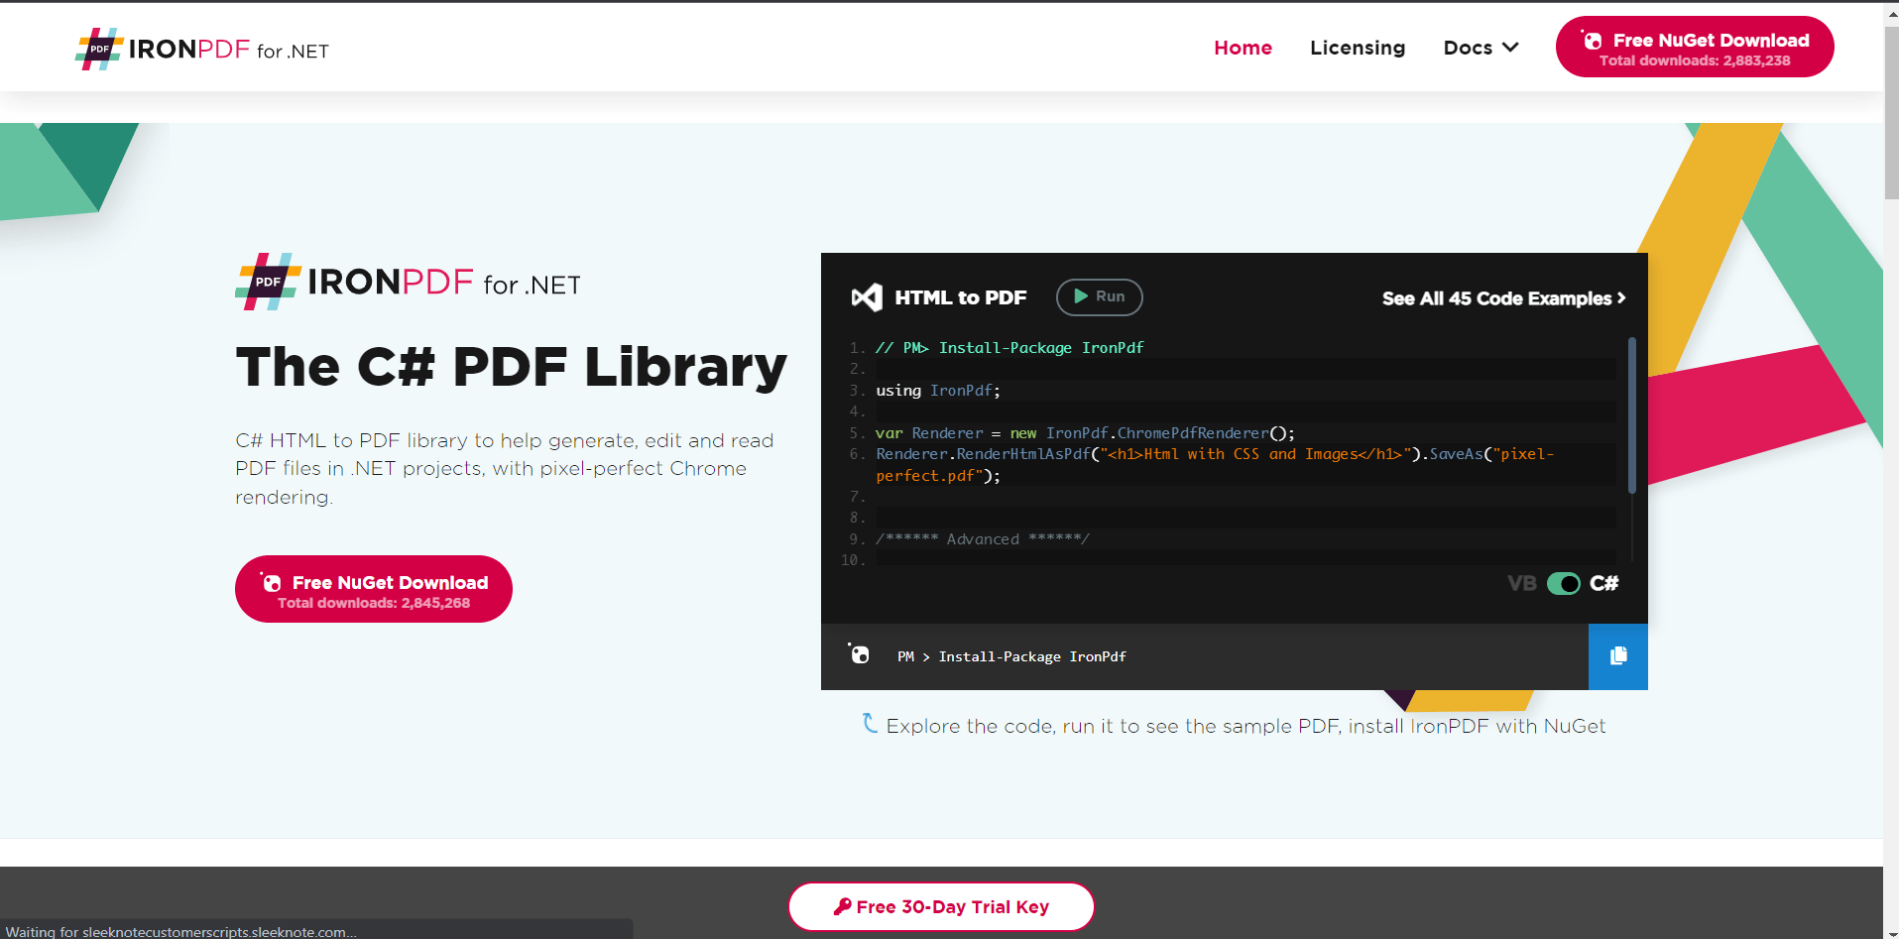Click code line using IronPdf;

pos(938,391)
